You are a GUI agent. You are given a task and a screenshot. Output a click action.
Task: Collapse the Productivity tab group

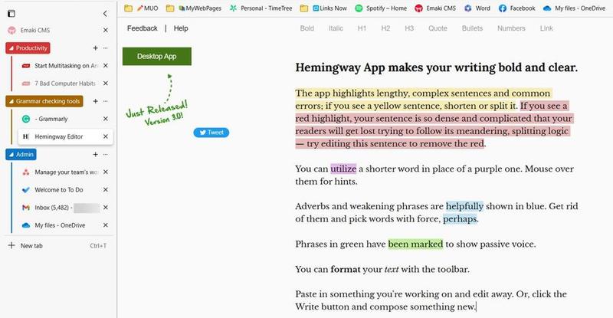click(x=28, y=48)
